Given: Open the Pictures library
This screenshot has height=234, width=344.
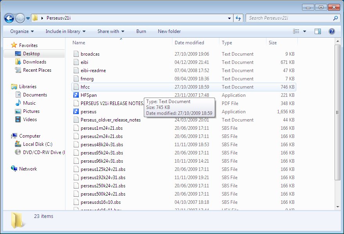Looking at the screenshot, I should tap(31, 111).
